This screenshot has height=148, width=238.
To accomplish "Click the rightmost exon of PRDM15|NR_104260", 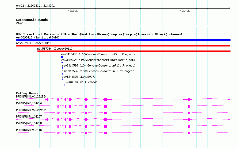I will pyautogui.click(x=189, y=106).
